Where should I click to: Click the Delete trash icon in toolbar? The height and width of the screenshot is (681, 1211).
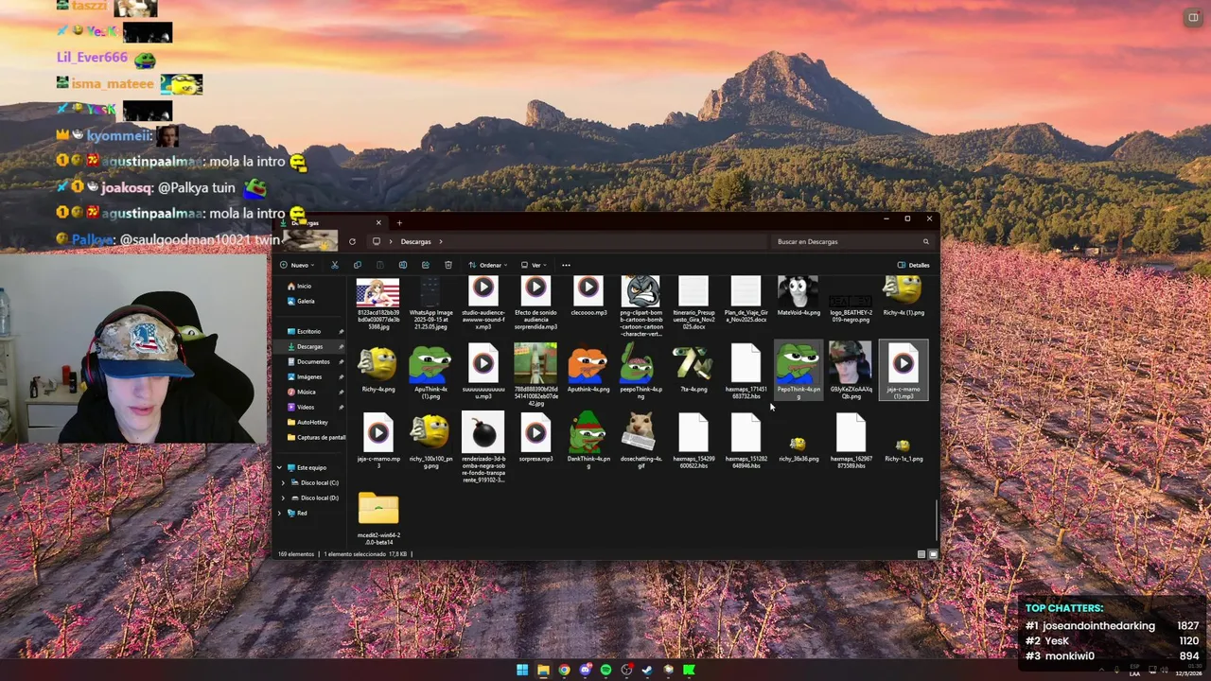[x=448, y=265]
